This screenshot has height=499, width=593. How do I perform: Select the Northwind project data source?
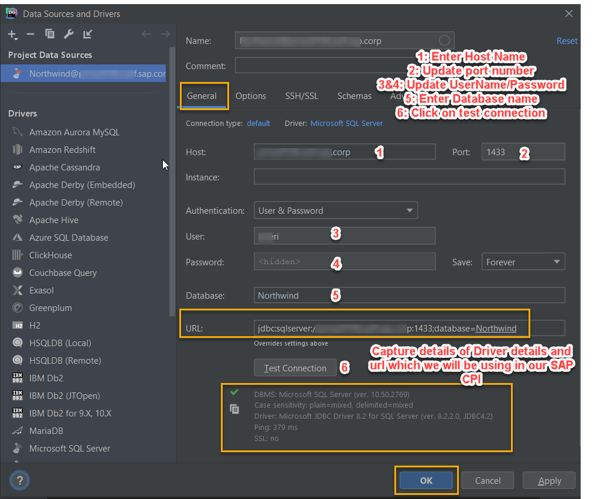point(84,73)
